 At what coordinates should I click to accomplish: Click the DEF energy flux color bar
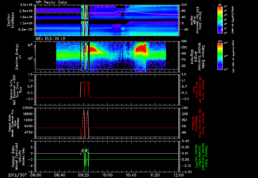(x=220, y=56)
